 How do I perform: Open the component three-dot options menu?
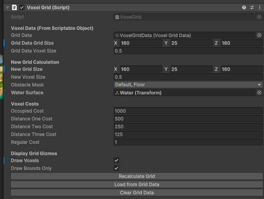pyautogui.click(x=260, y=7)
